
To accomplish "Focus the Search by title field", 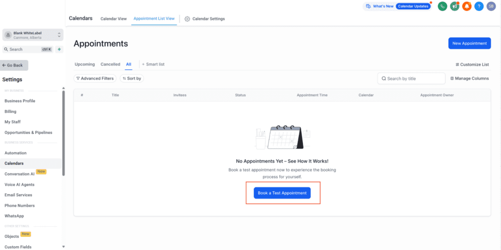I will point(411,79).
